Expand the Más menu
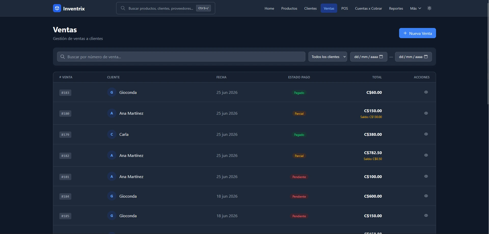489x234 pixels. click(416, 8)
